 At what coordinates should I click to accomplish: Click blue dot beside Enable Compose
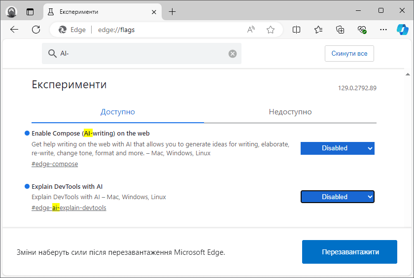[x=27, y=133]
